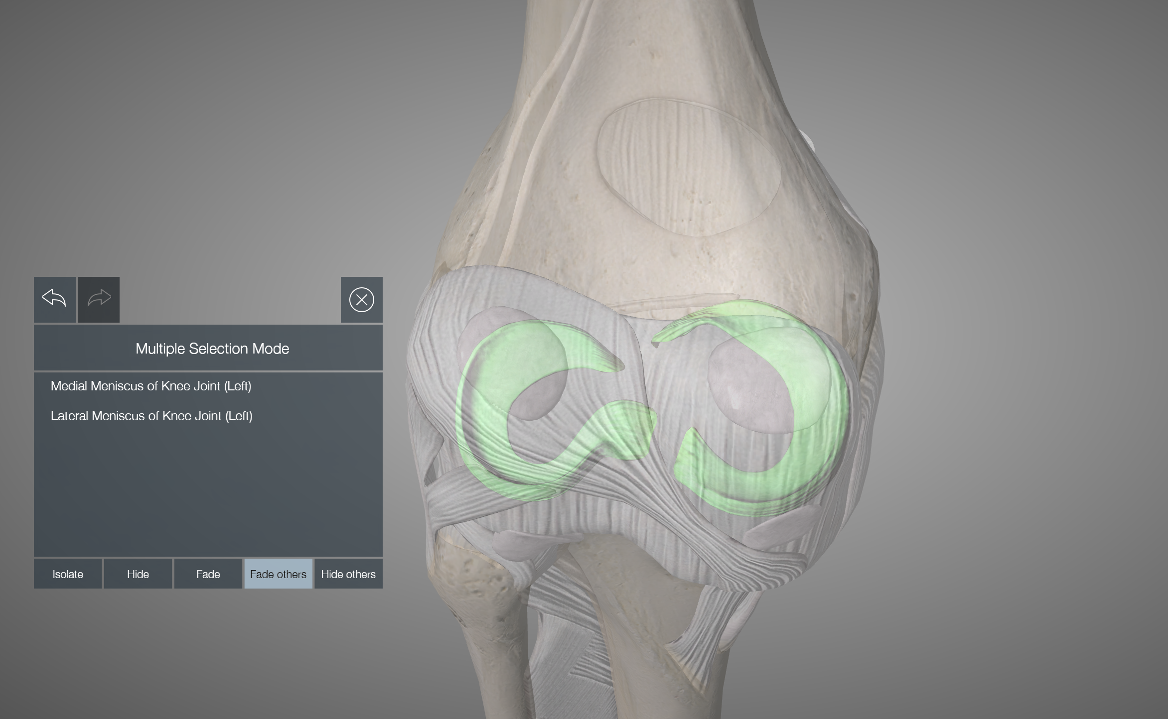
Task: Click the oval outlined patch on the femur
Action: (x=689, y=167)
